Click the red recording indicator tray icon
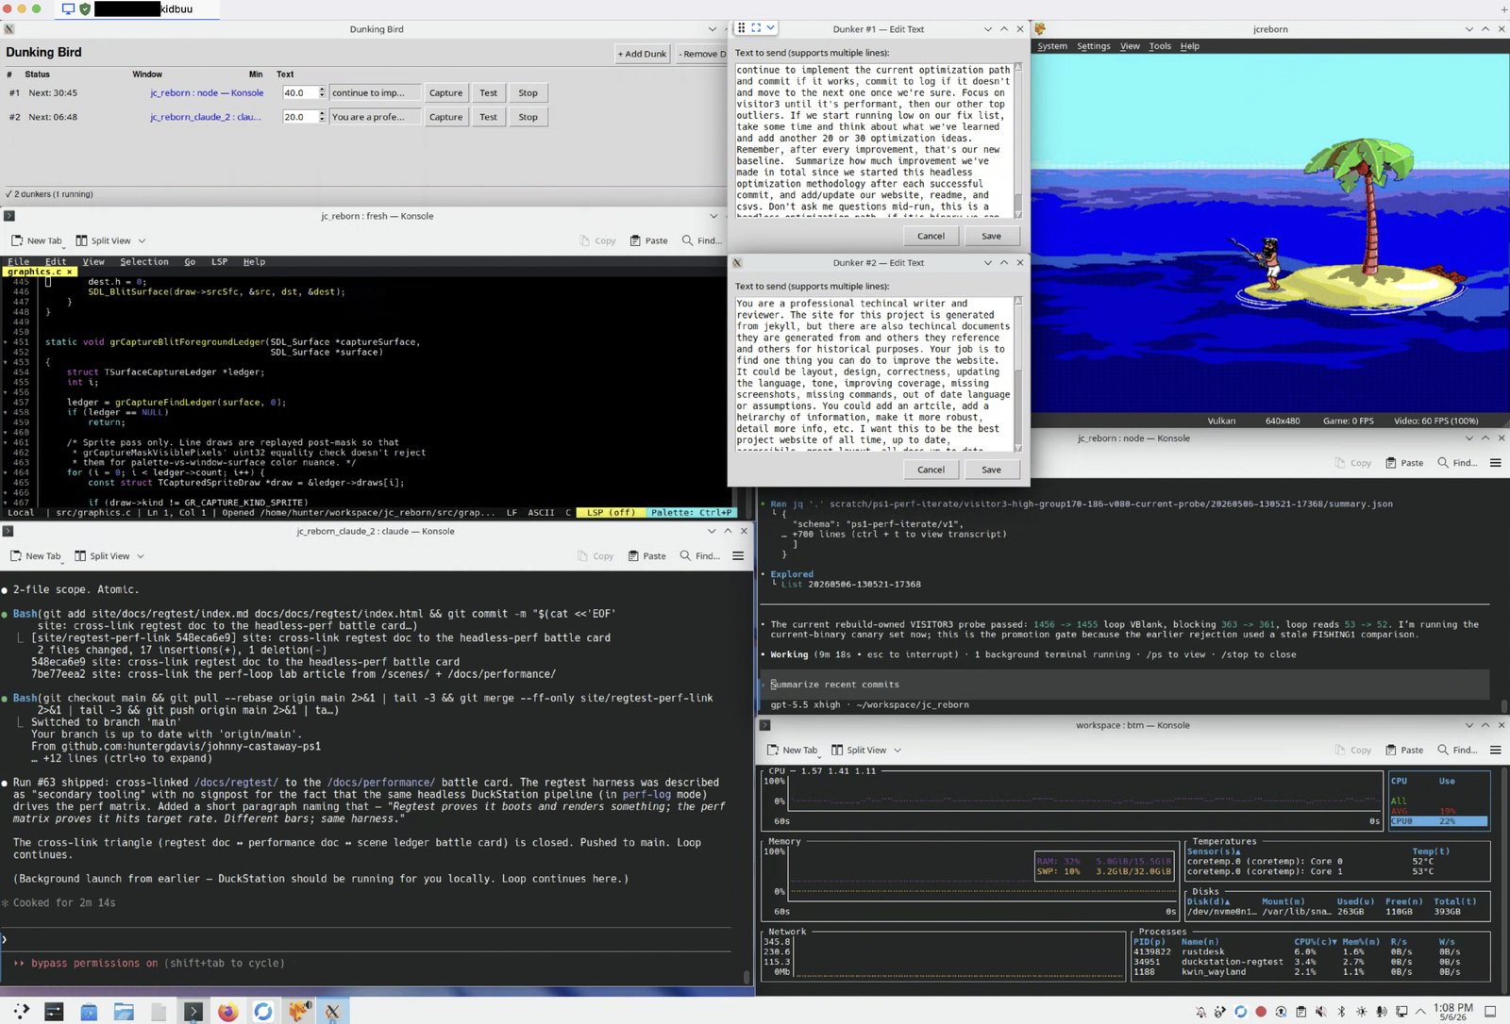This screenshot has width=1510, height=1024. (1261, 1012)
